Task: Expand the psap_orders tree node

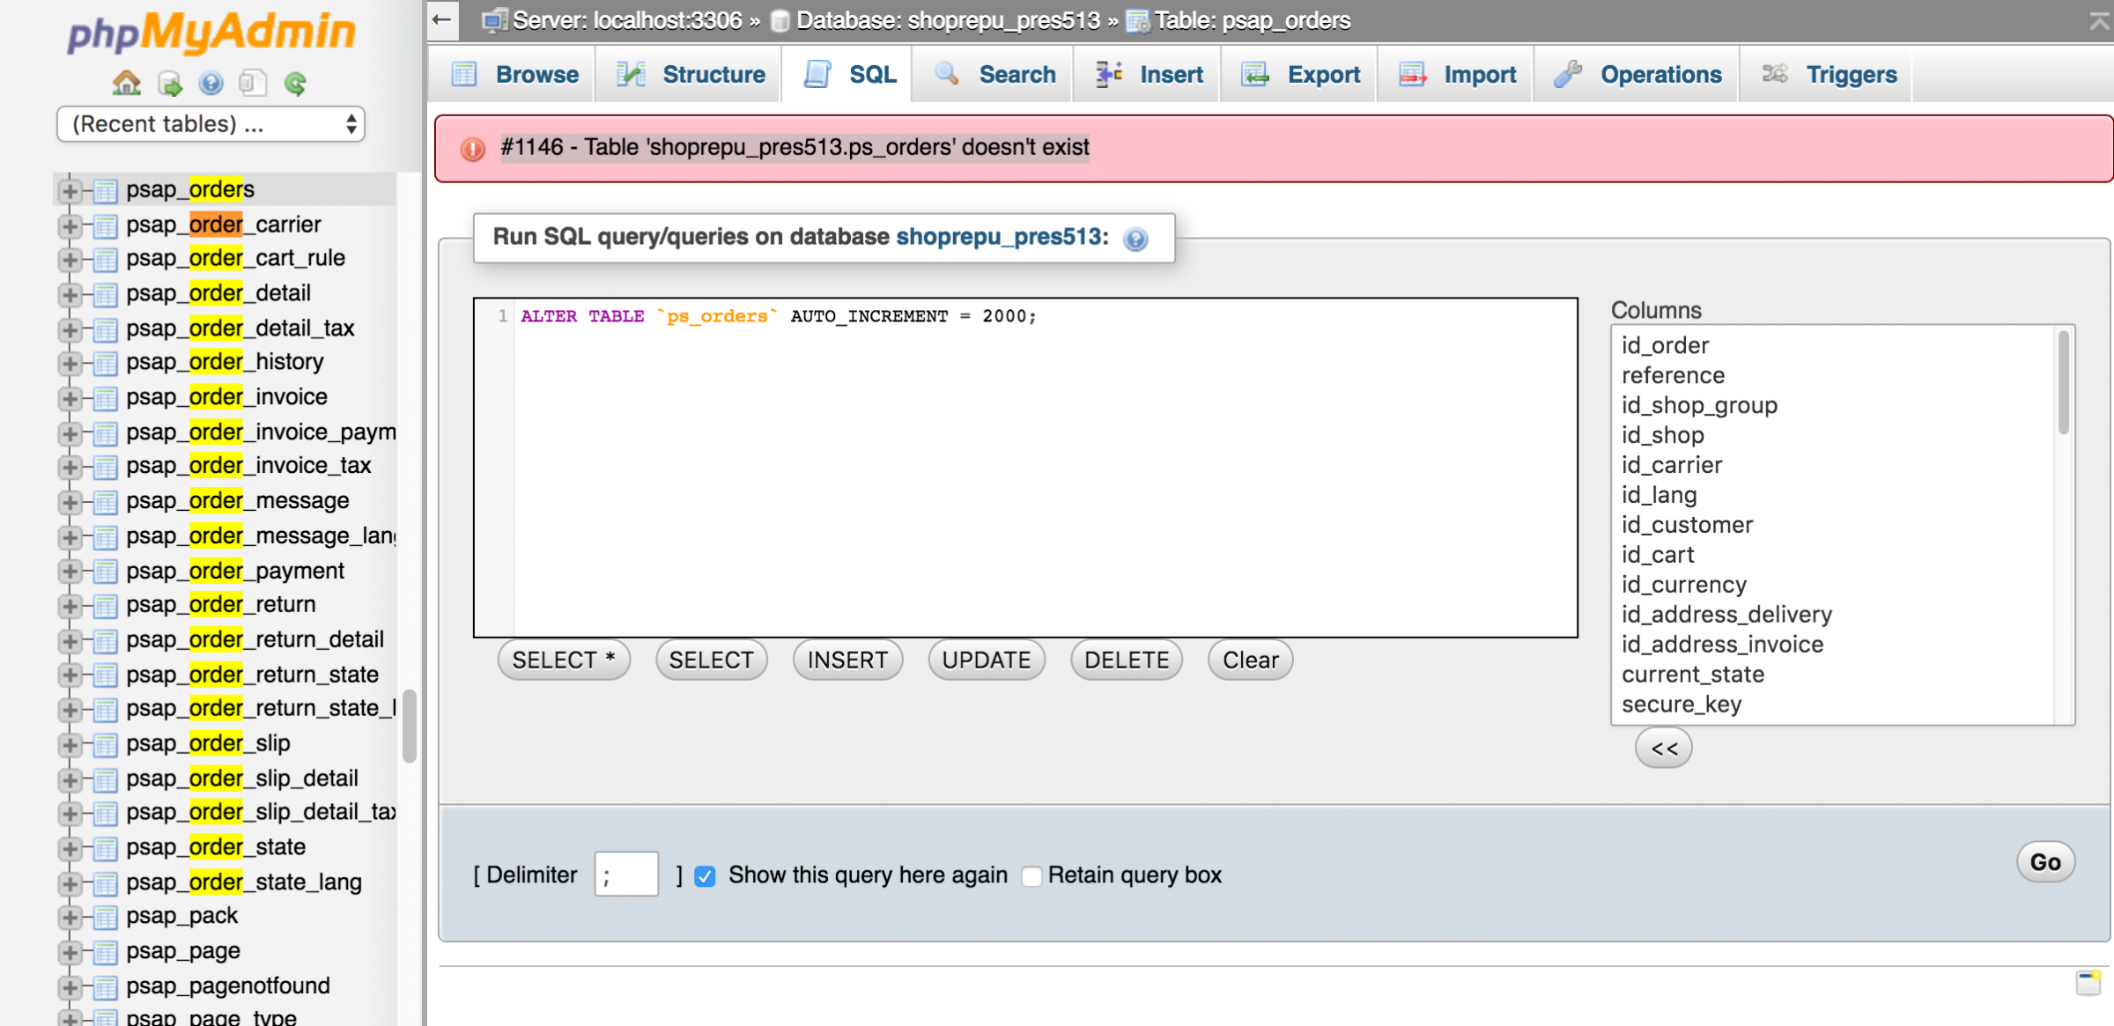Action: click(69, 190)
